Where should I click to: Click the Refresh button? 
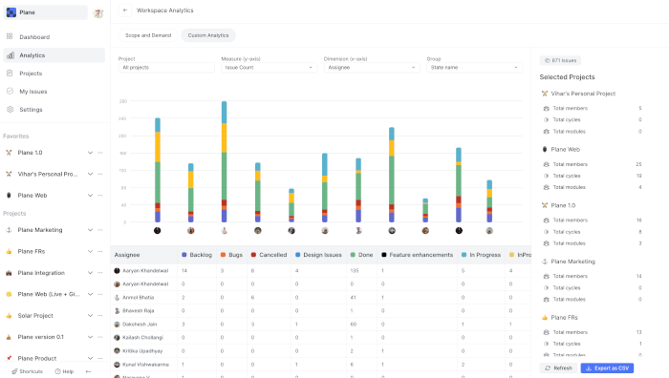pos(558,368)
